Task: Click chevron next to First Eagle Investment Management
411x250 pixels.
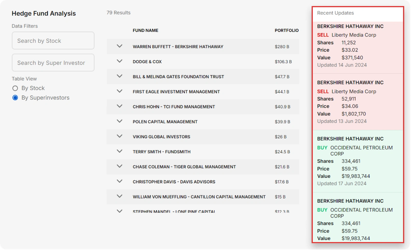Action: pyautogui.click(x=119, y=91)
